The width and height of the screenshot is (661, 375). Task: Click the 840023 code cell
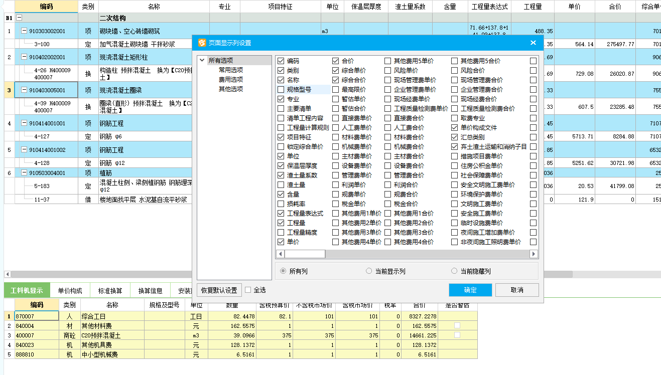click(x=37, y=345)
